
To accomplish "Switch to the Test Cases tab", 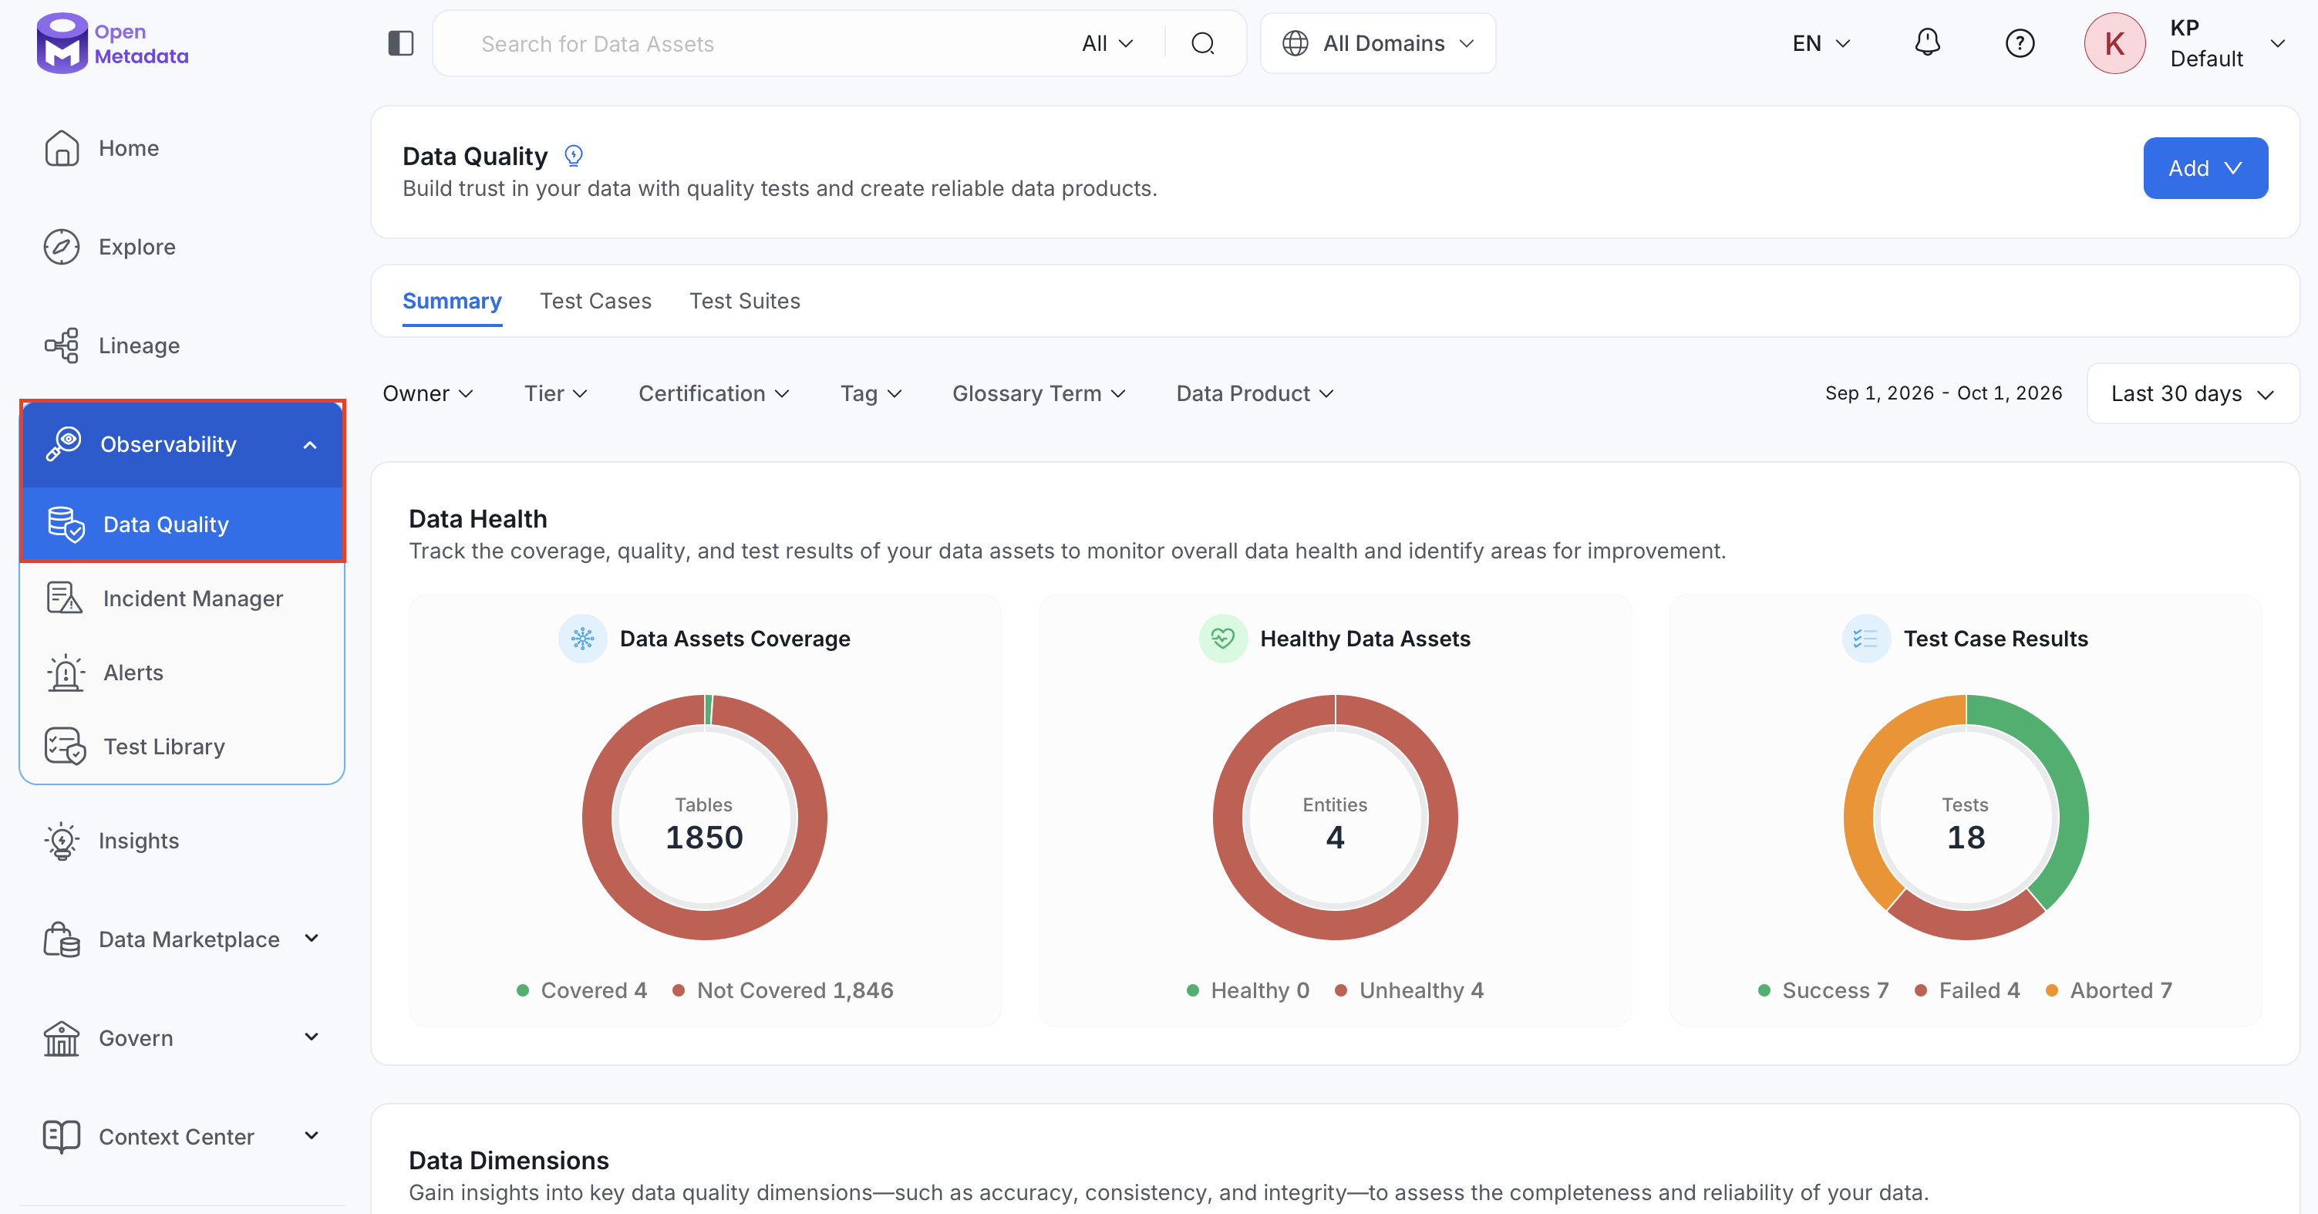I will point(595,302).
